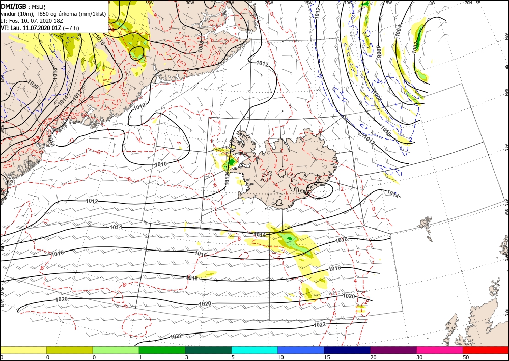
Task: Click the "15W" longitude label
Action: (308, 2)
